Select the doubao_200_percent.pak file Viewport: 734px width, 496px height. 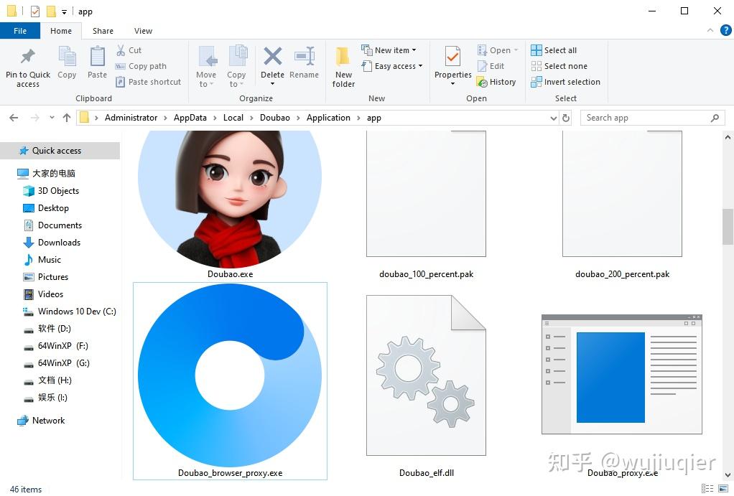[622, 206]
